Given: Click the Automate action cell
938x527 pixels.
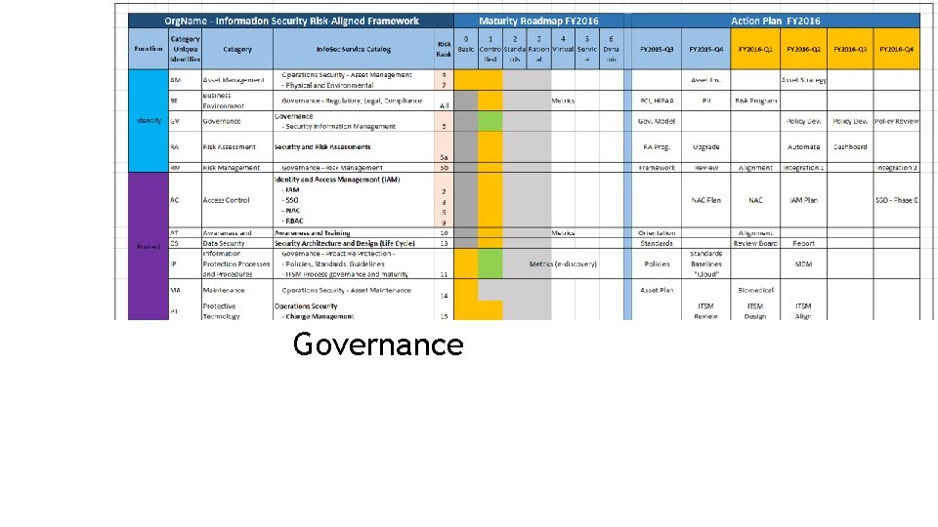Looking at the screenshot, I should pyautogui.click(x=804, y=147).
